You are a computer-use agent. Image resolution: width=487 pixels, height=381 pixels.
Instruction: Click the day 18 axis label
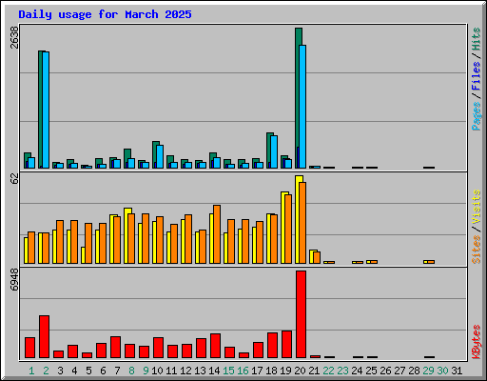click(x=271, y=371)
